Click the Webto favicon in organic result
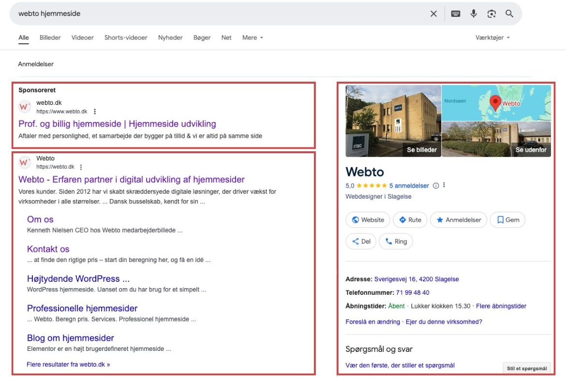The height and width of the screenshot is (377, 566). point(24,162)
